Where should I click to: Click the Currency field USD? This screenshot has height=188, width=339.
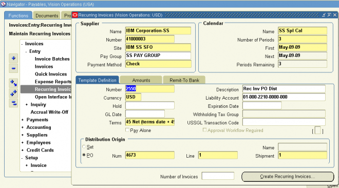click(133, 97)
